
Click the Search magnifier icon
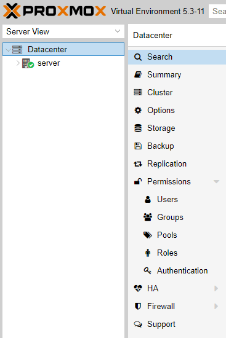138,57
